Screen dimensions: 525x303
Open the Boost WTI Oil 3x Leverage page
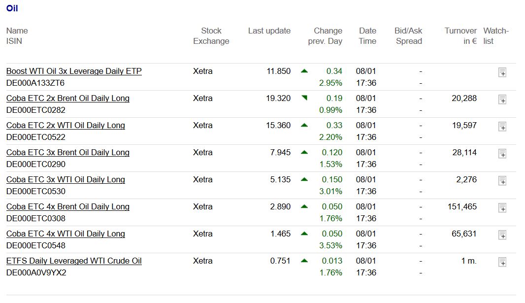tap(73, 71)
